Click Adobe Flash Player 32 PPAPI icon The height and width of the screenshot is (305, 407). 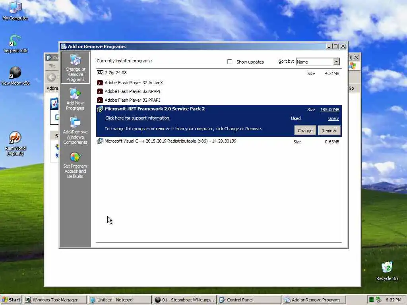point(100,100)
